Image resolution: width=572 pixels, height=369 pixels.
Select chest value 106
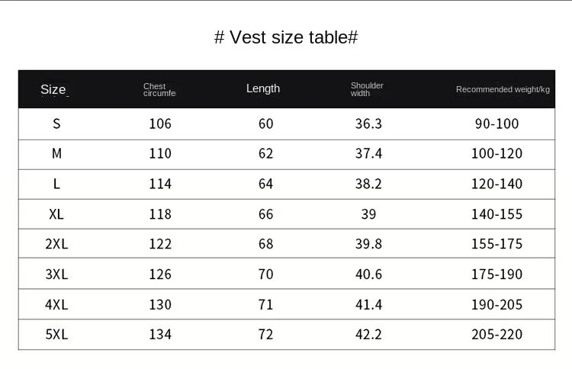pos(160,124)
